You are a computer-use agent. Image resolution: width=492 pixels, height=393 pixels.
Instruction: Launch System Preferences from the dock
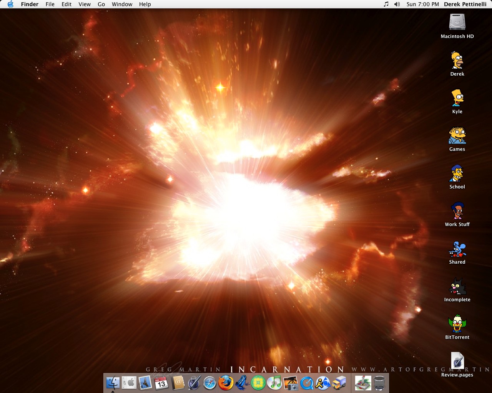coord(129,383)
